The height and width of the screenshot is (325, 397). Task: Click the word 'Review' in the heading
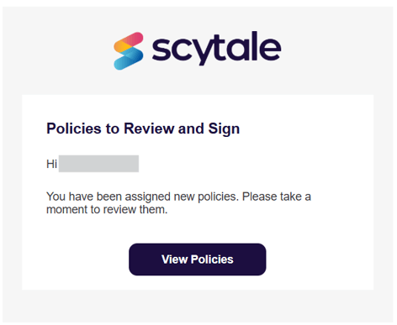[149, 128]
